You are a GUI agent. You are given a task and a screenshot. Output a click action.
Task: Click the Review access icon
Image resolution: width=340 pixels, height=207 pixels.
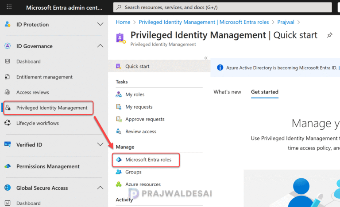119,132
